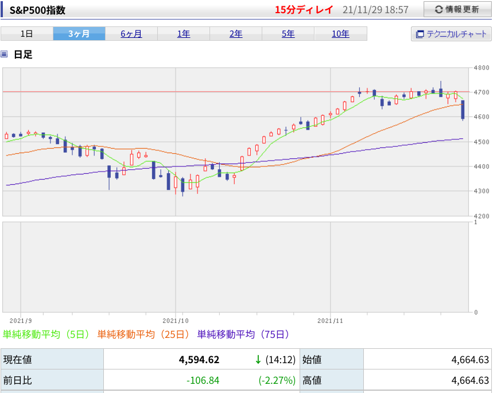Select the 3ヶ月 chart period tab

[x=79, y=34]
